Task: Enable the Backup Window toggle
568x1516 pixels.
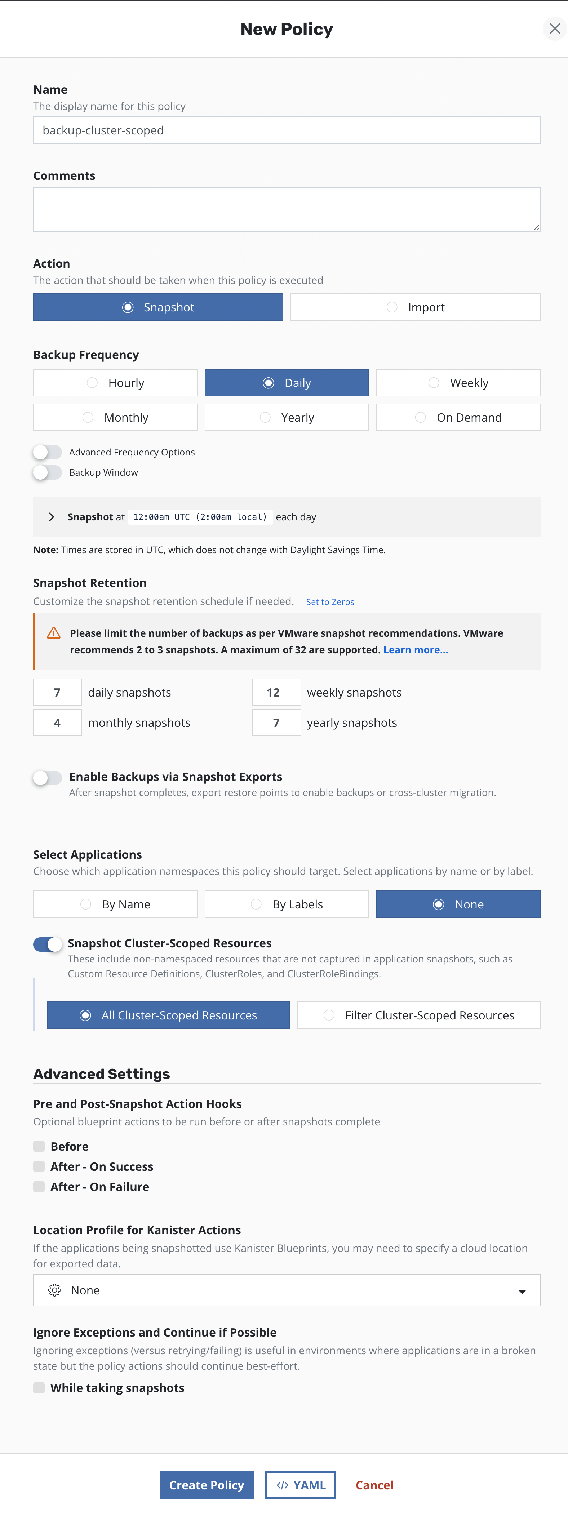Action: pyautogui.click(x=47, y=472)
